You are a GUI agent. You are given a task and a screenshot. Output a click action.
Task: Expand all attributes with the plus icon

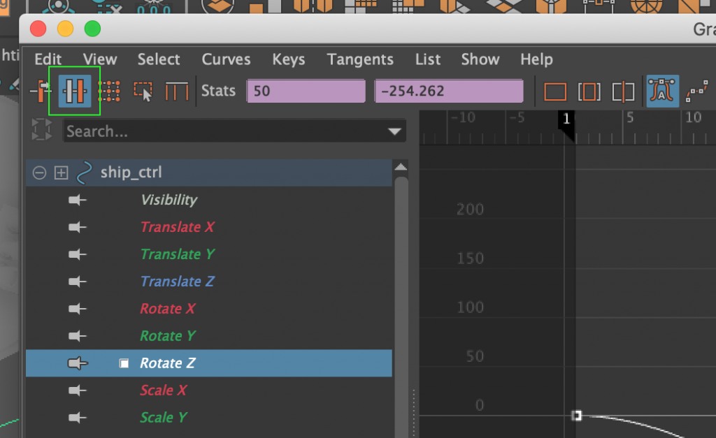pos(61,173)
